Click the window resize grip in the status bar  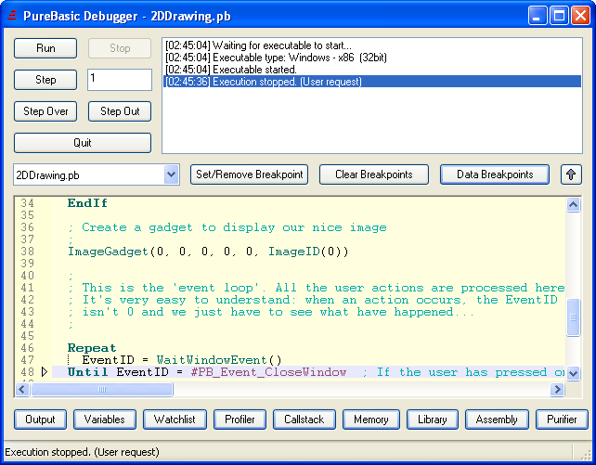[588, 455]
